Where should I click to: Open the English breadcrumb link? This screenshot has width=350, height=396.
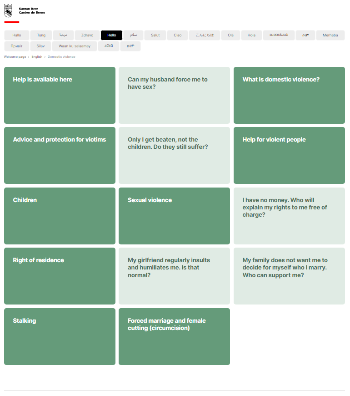[37, 57]
